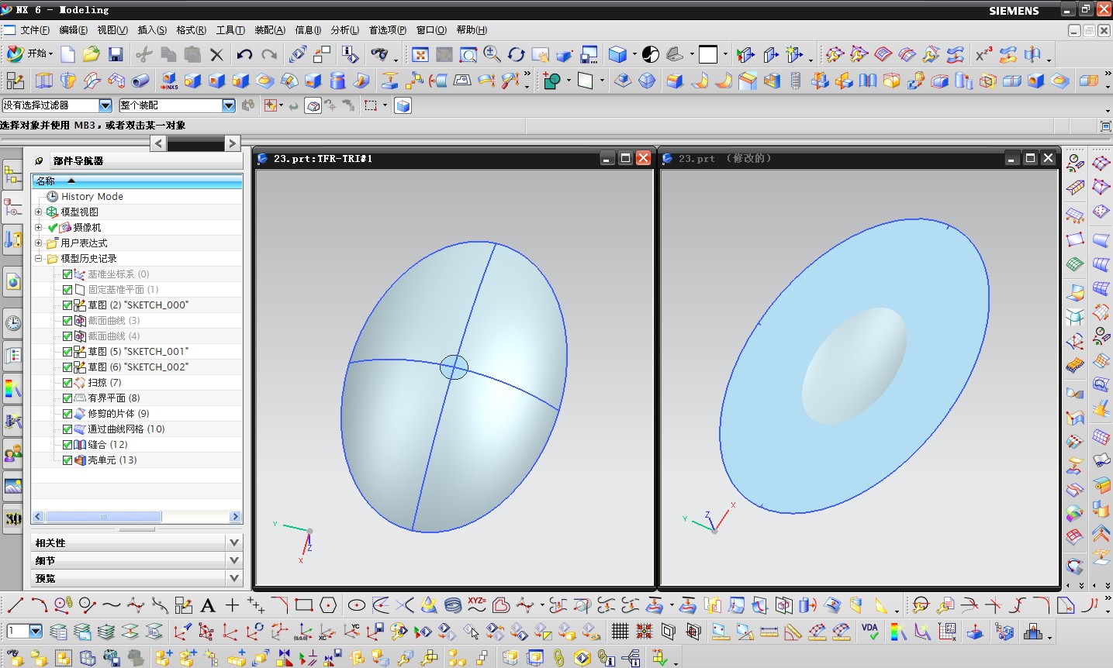
Task: Expand the 细节 panel section
Action: coord(234,560)
